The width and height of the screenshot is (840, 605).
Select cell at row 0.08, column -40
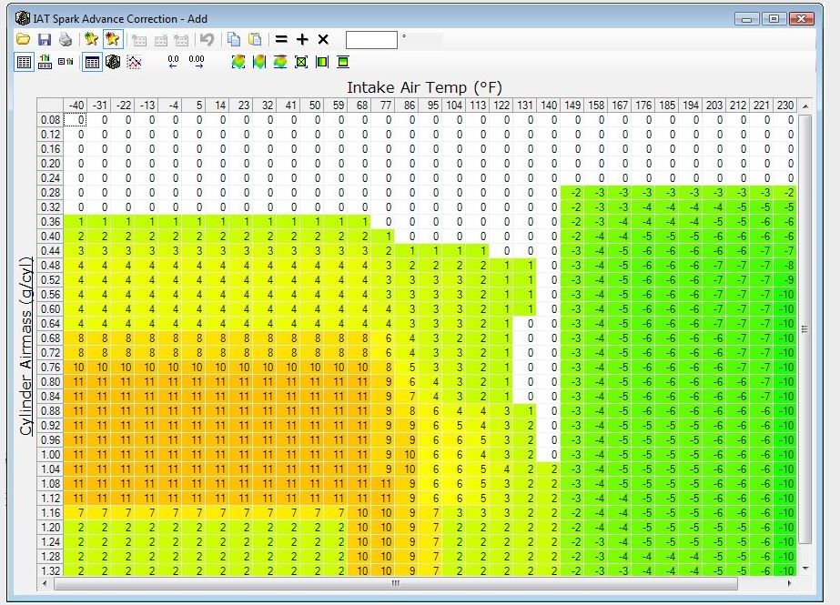(x=75, y=120)
